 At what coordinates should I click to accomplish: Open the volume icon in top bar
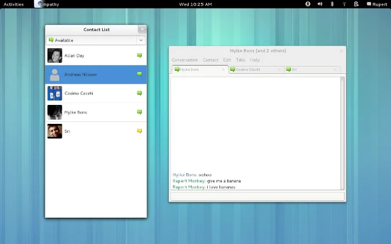320,4
